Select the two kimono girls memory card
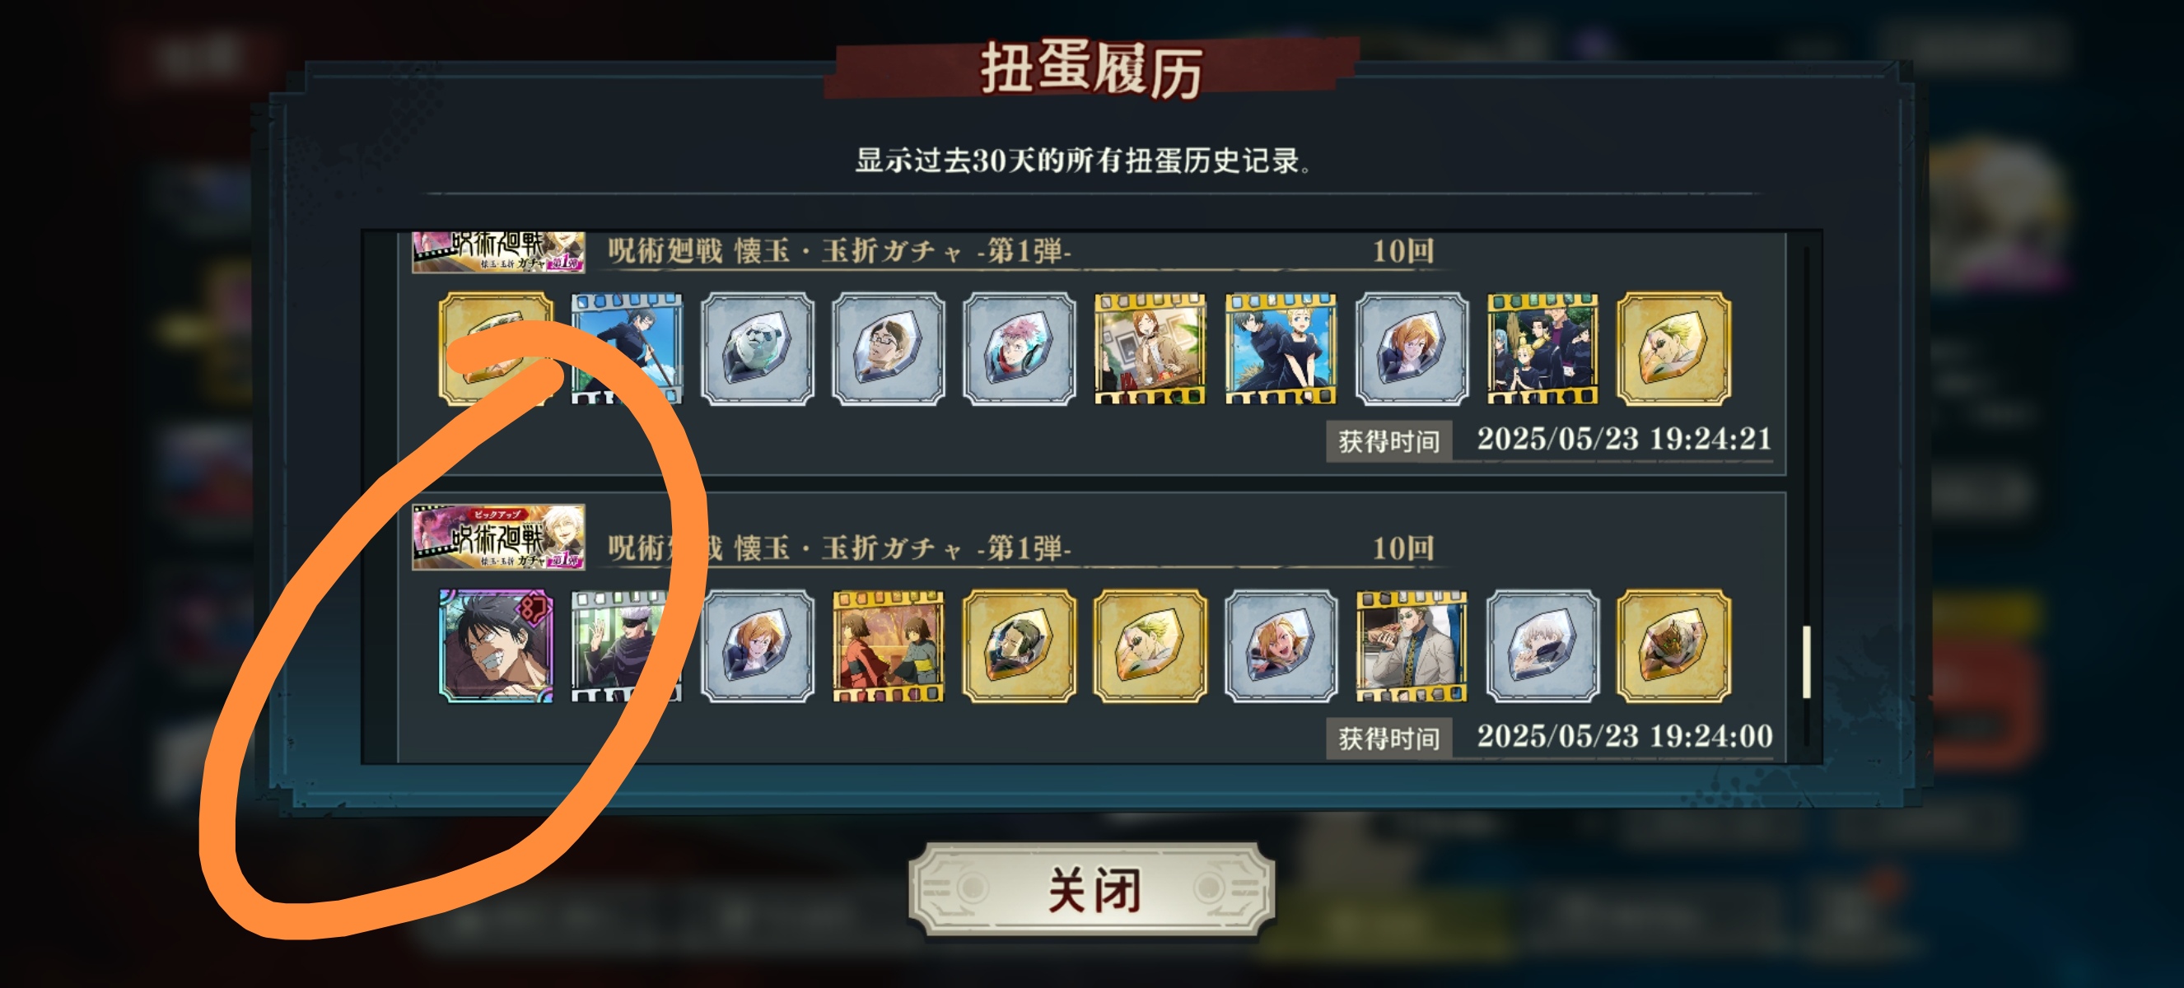2184x988 pixels. pyautogui.click(x=888, y=645)
